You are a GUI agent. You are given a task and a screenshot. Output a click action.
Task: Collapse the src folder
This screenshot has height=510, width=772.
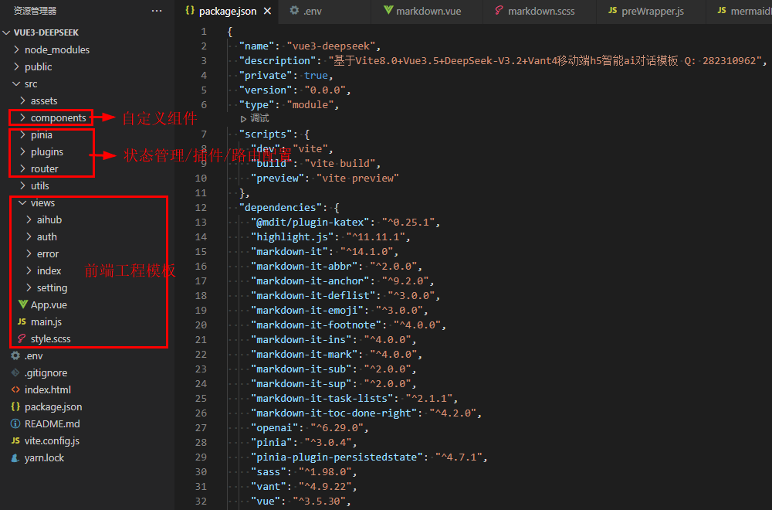pyautogui.click(x=17, y=83)
